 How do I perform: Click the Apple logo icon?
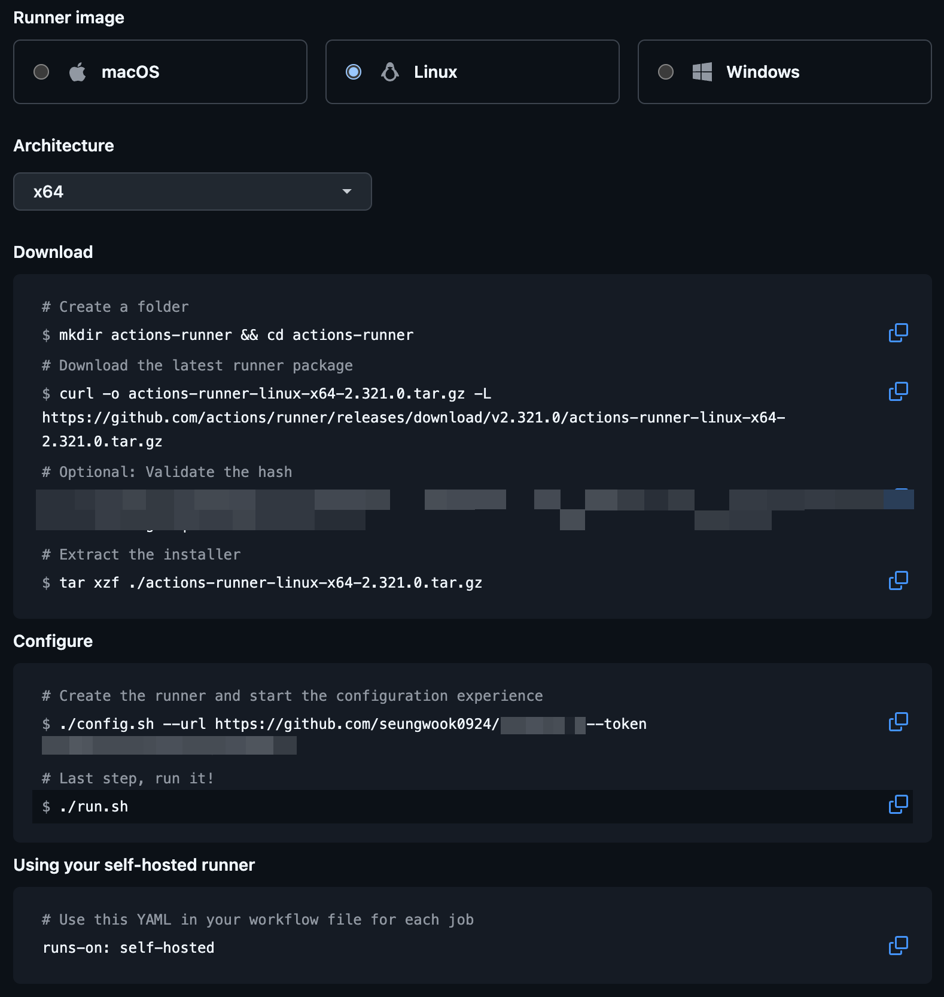coord(78,72)
